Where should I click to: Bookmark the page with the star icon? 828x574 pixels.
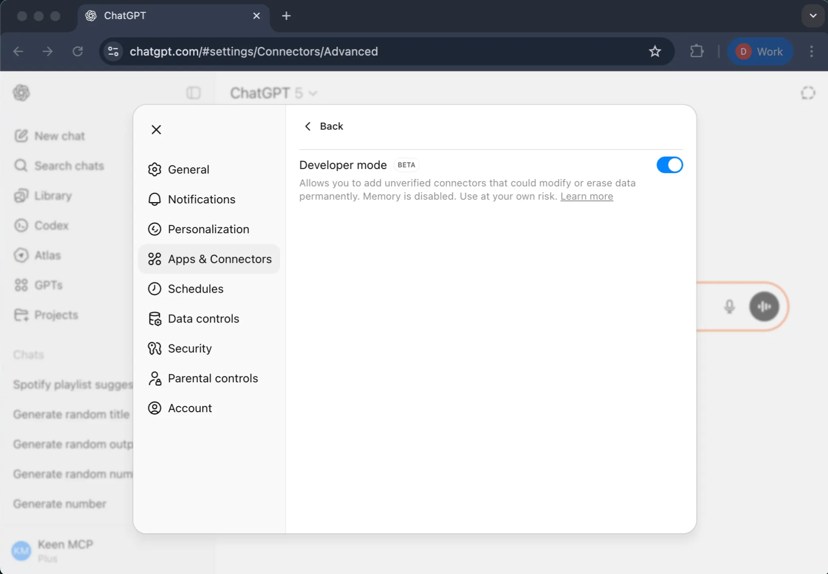coord(655,51)
